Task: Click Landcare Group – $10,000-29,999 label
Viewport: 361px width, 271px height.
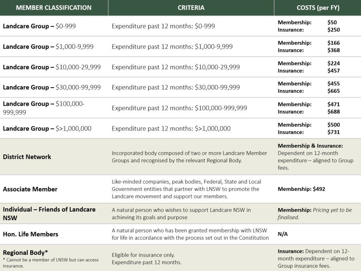Action: pos(52,67)
